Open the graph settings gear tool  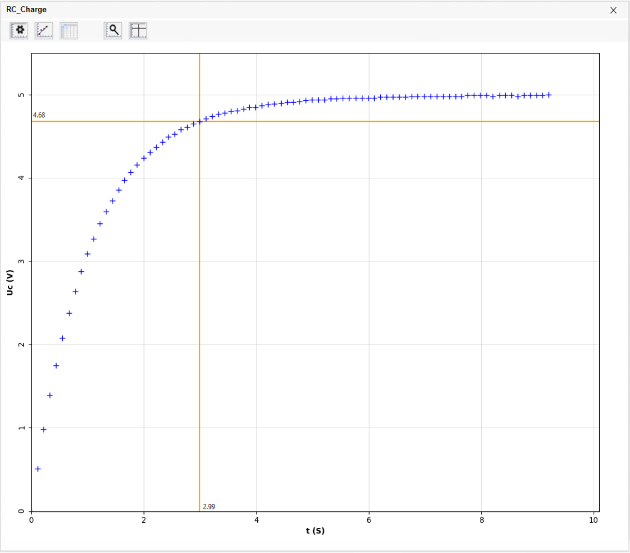pyautogui.click(x=19, y=30)
